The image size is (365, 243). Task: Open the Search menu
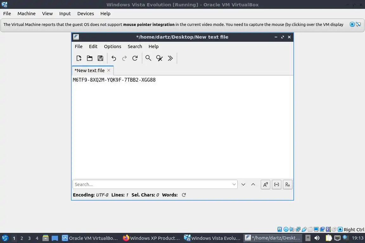pos(135,47)
